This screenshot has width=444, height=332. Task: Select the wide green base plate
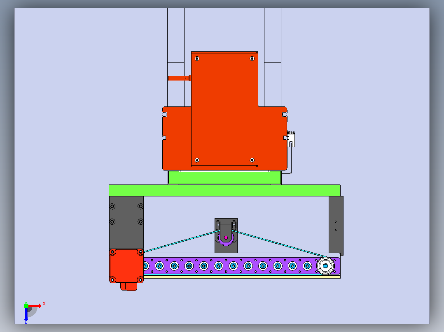click(x=224, y=190)
